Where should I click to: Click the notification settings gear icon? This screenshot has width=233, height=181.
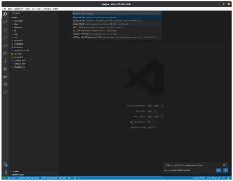point(224,165)
